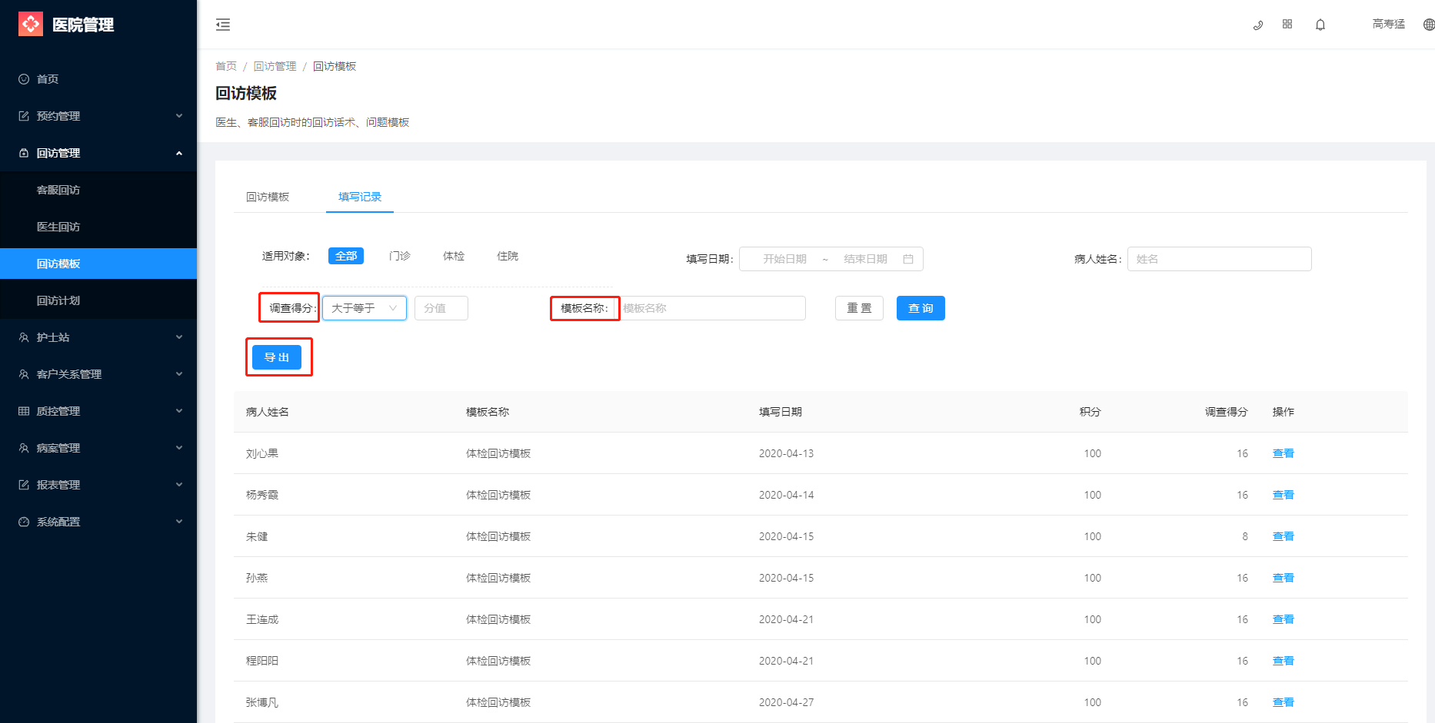
Task: Click the 系统配置 dashboard icon
Action: coord(24,522)
